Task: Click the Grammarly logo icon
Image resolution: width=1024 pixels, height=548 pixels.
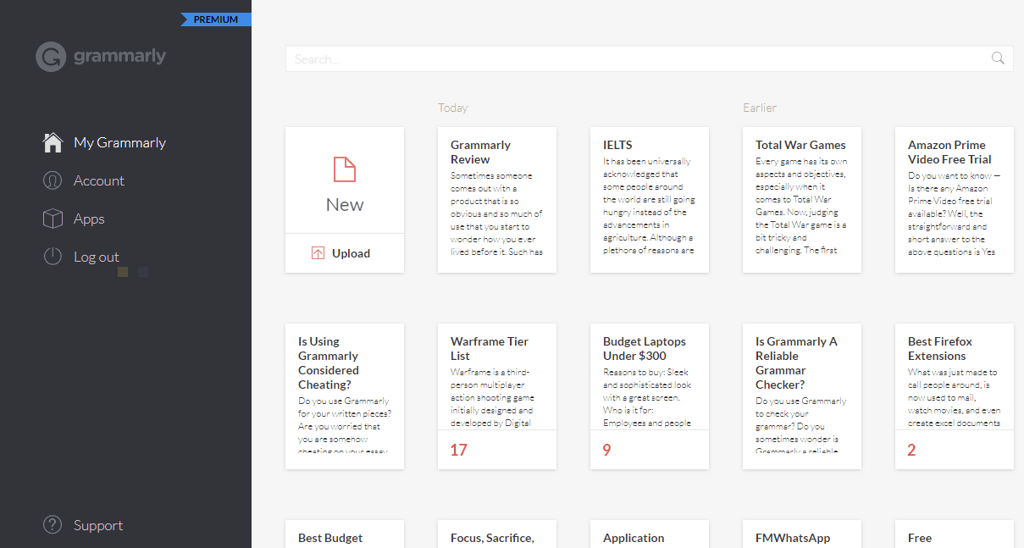Action: [x=51, y=57]
